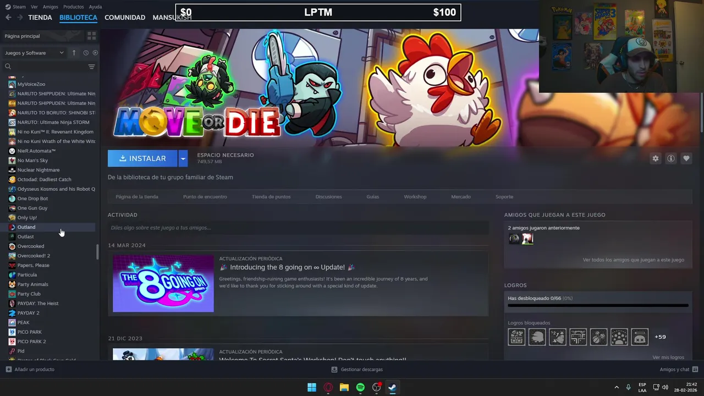
Task: Go to COMUNIDAD tab
Action: (x=125, y=18)
